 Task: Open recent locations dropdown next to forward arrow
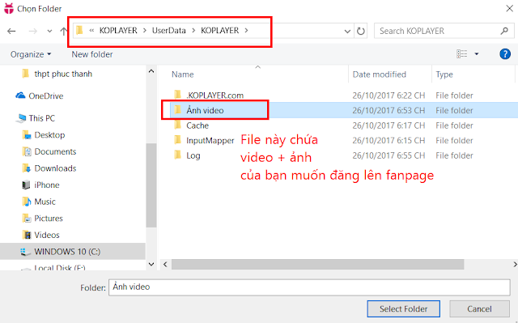(49, 32)
